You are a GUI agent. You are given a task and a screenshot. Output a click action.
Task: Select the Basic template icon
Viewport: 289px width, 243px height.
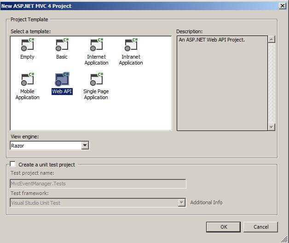click(x=62, y=45)
